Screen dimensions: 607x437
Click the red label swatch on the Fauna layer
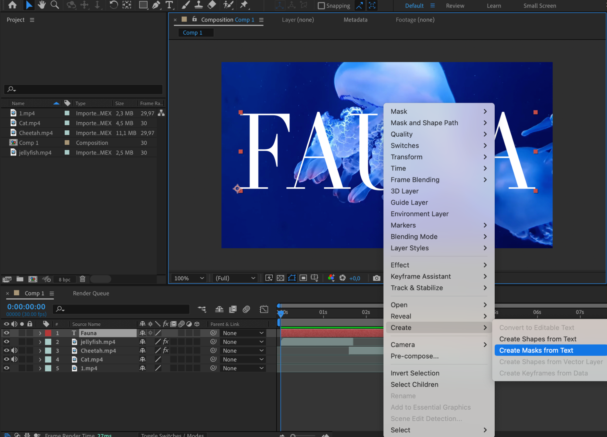point(48,333)
